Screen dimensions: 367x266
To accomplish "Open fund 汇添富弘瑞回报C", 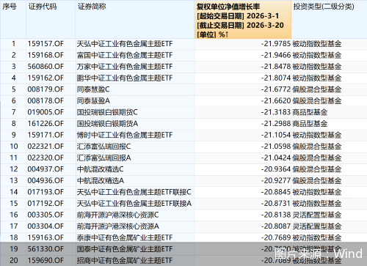I will tap(103, 147).
